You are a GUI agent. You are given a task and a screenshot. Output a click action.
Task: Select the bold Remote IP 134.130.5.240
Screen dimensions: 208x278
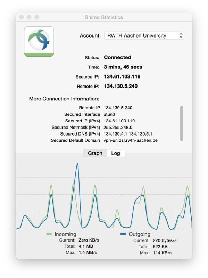click(x=120, y=86)
